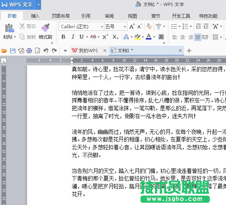Align text right
The height and width of the screenshot is (205, 226).
click(x=191, y=37)
